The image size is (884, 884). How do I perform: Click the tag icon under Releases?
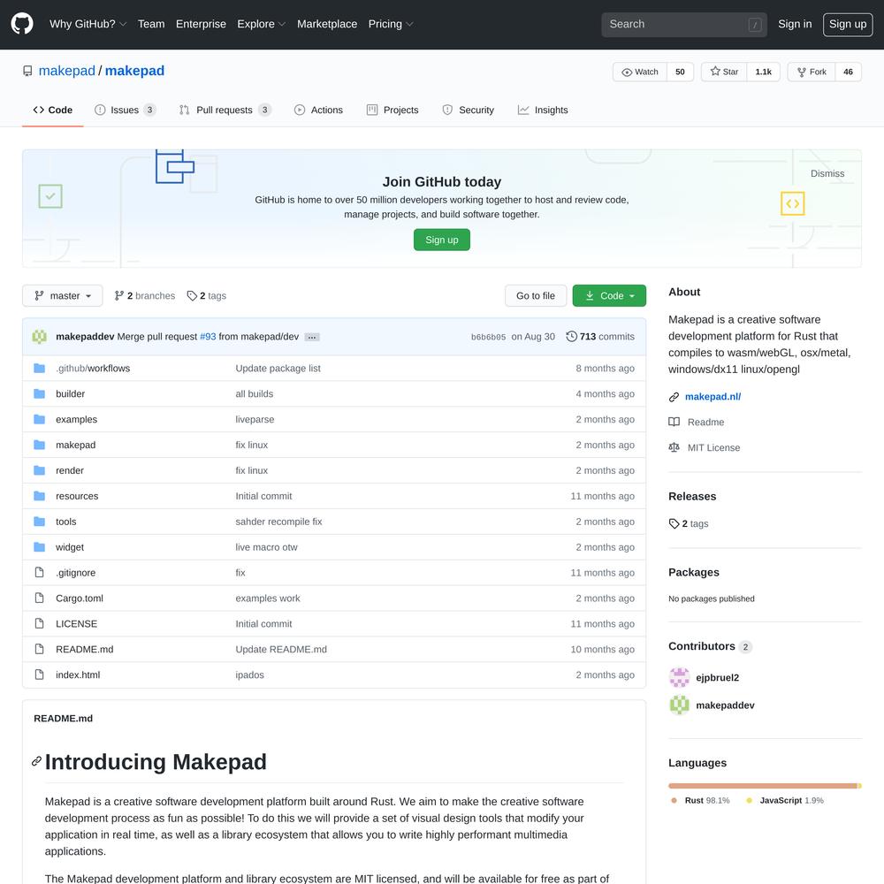674,523
